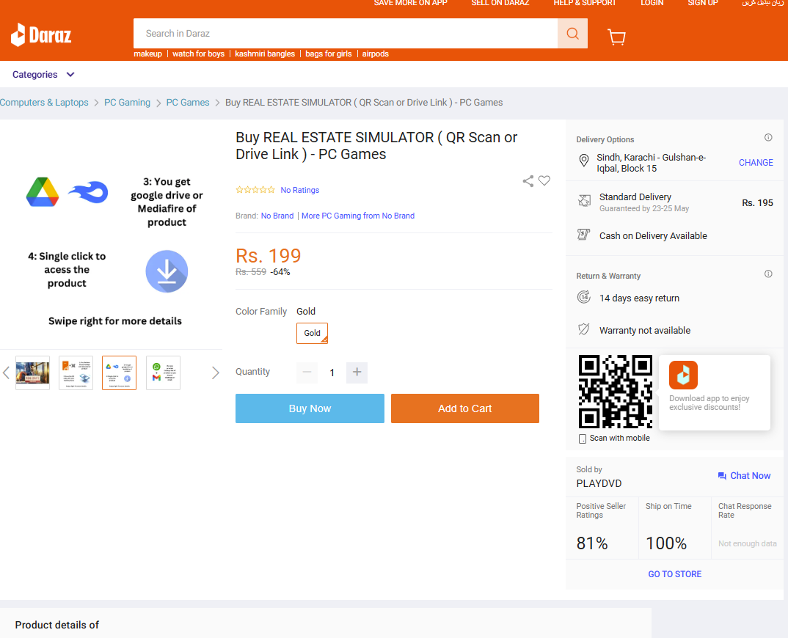
Task: Search suggestion kashmiri bangles
Action: click(x=265, y=54)
